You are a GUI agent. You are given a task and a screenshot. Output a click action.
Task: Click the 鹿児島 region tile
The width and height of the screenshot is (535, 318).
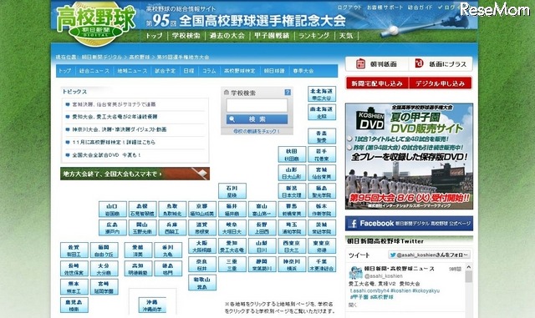(74, 305)
